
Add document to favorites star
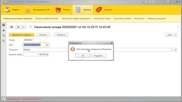pos(30,27)
